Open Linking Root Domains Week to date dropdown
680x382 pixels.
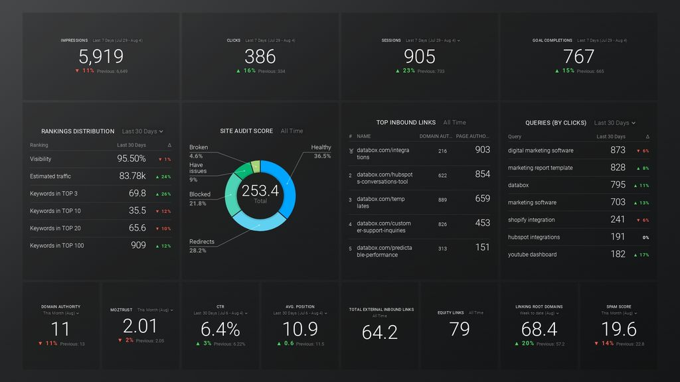click(x=539, y=313)
